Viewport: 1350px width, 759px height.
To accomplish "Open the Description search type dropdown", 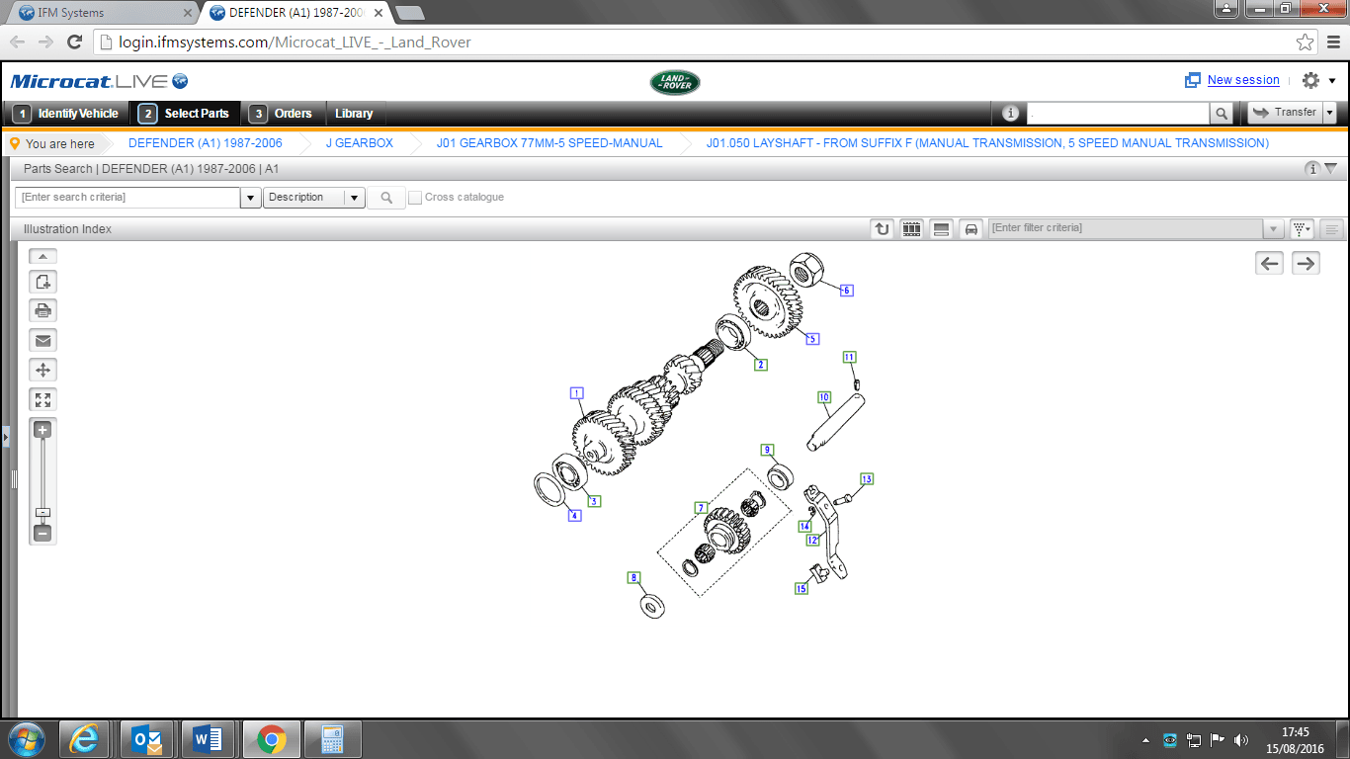I will pos(314,198).
